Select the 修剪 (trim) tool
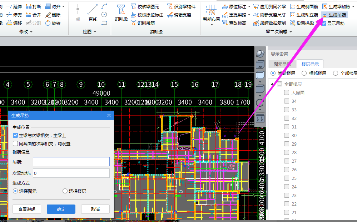The image size is (357, 222). point(14,15)
